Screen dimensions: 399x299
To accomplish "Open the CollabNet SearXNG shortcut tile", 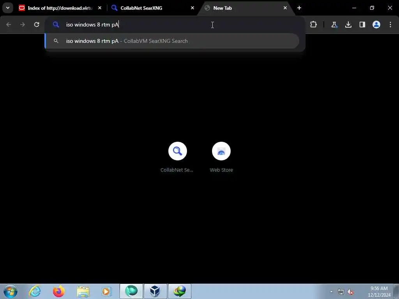I will [177, 157].
